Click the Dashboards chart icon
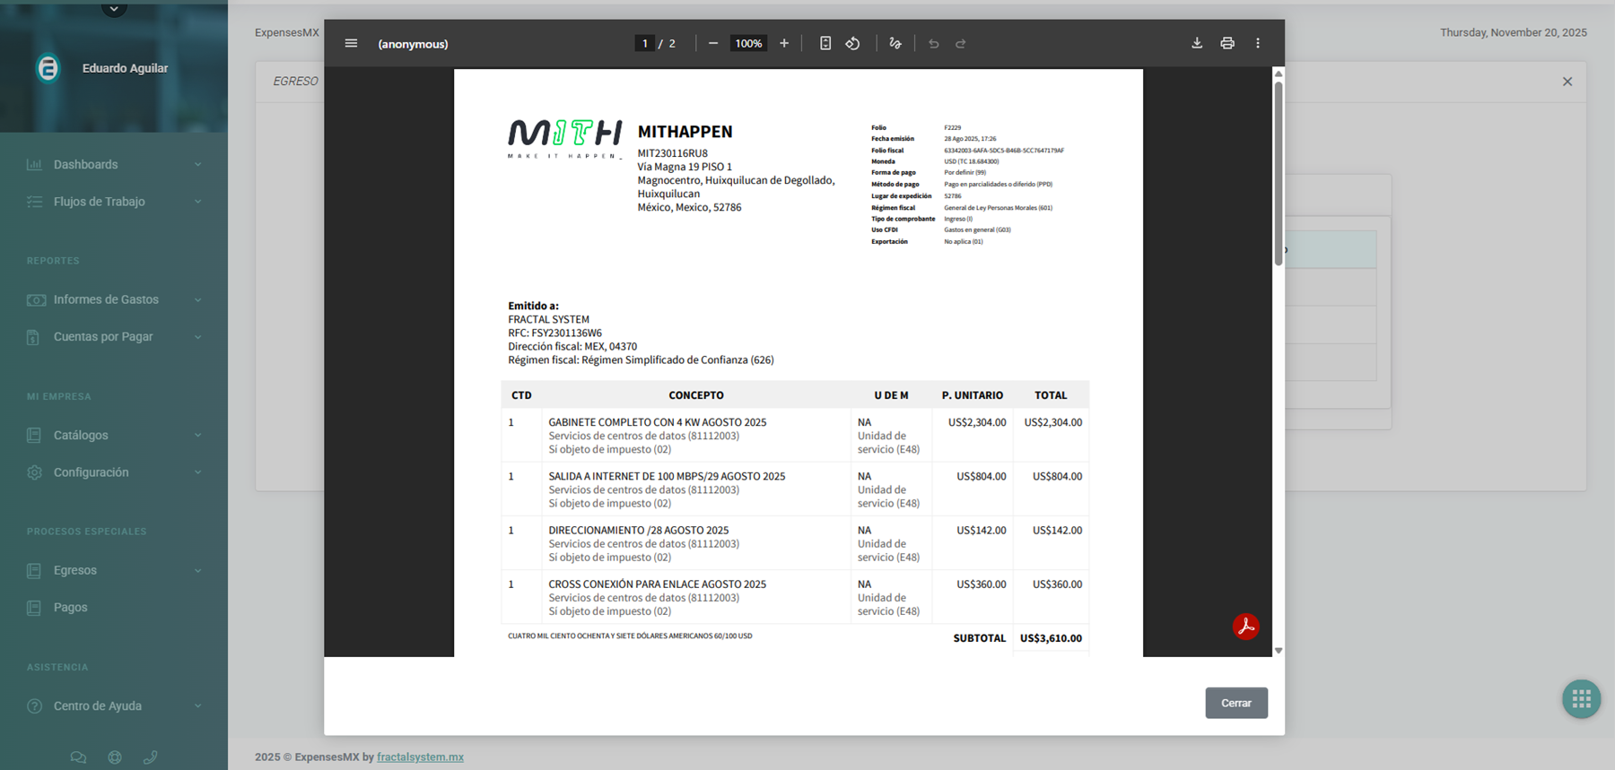The width and height of the screenshot is (1615, 770). (x=34, y=164)
